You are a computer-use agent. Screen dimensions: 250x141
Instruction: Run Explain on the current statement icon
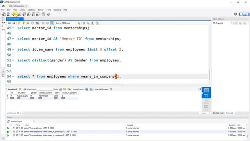point(28,23)
